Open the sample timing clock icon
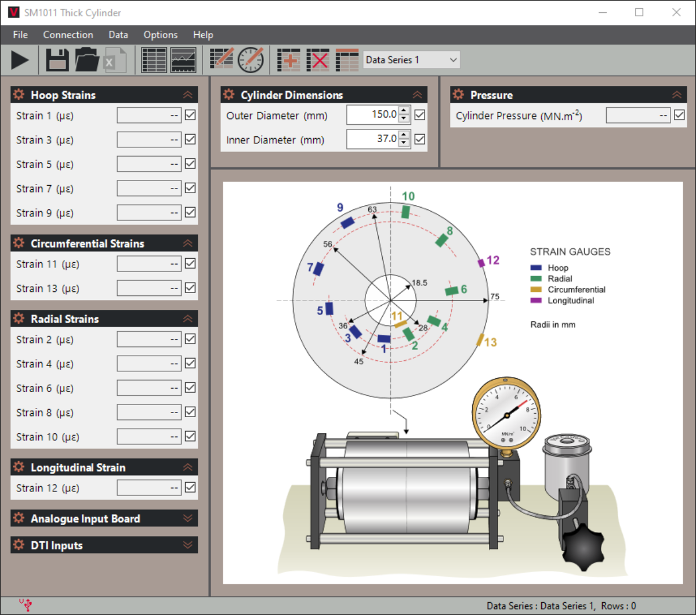The height and width of the screenshot is (615, 696). click(249, 60)
